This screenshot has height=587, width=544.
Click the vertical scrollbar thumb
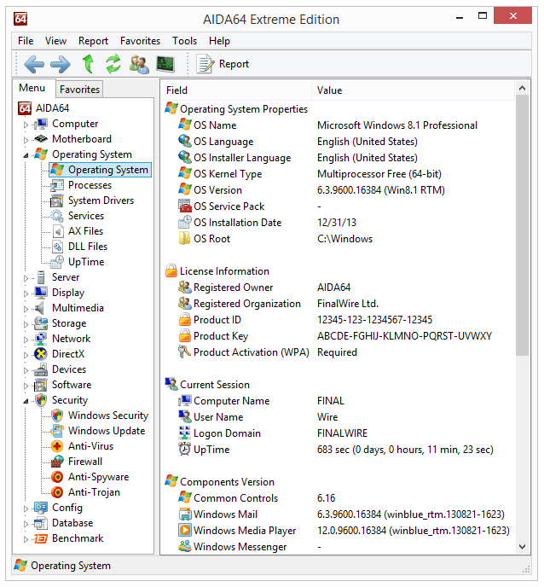(523, 225)
